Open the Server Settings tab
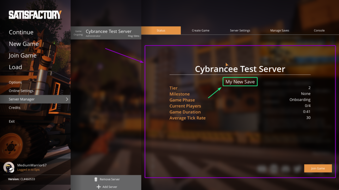This screenshot has width=339, height=190. coord(240,30)
